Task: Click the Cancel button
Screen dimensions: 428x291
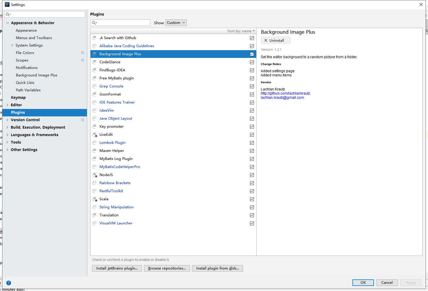Action: coord(387,283)
